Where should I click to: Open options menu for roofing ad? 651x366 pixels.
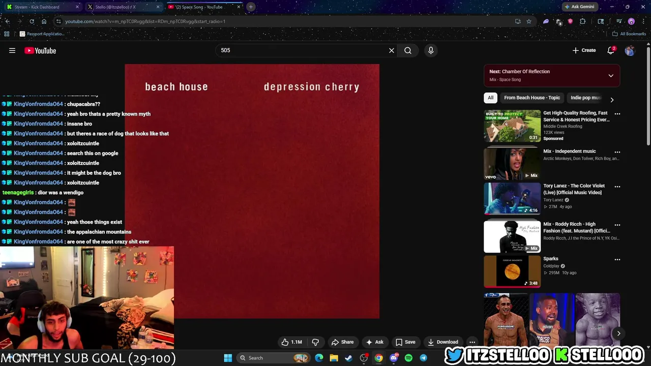click(x=617, y=114)
